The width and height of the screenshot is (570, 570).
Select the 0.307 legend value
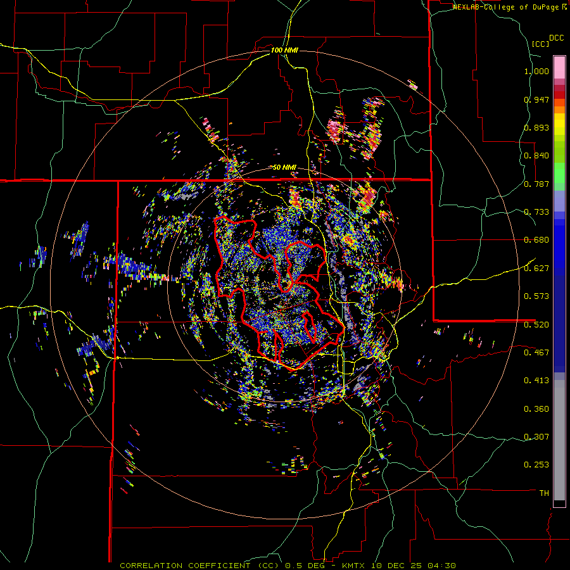pyautogui.click(x=536, y=437)
